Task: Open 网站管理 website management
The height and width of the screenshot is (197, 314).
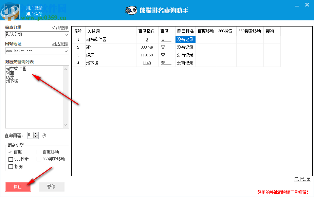Action: pos(60,44)
